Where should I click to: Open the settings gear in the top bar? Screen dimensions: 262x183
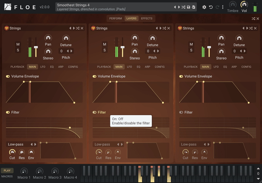(x=204, y=7)
